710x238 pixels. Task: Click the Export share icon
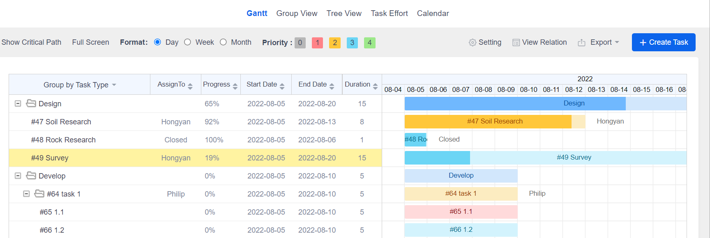click(581, 43)
